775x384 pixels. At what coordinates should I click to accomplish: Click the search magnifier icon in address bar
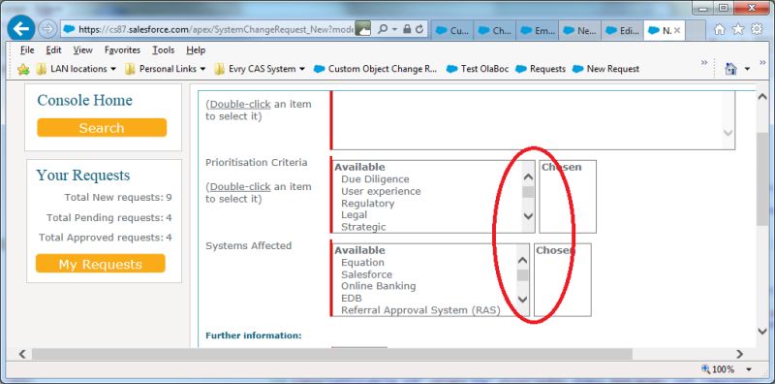pos(383,29)
